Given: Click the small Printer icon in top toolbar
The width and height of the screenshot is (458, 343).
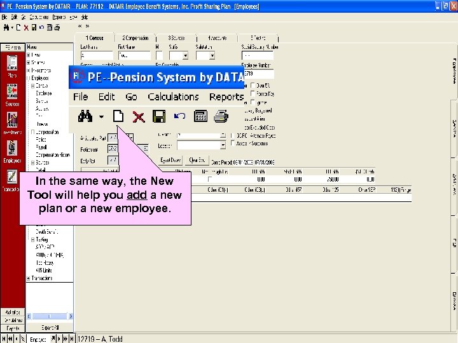Looking at the screenshot, I should click(x=57, y=27).
